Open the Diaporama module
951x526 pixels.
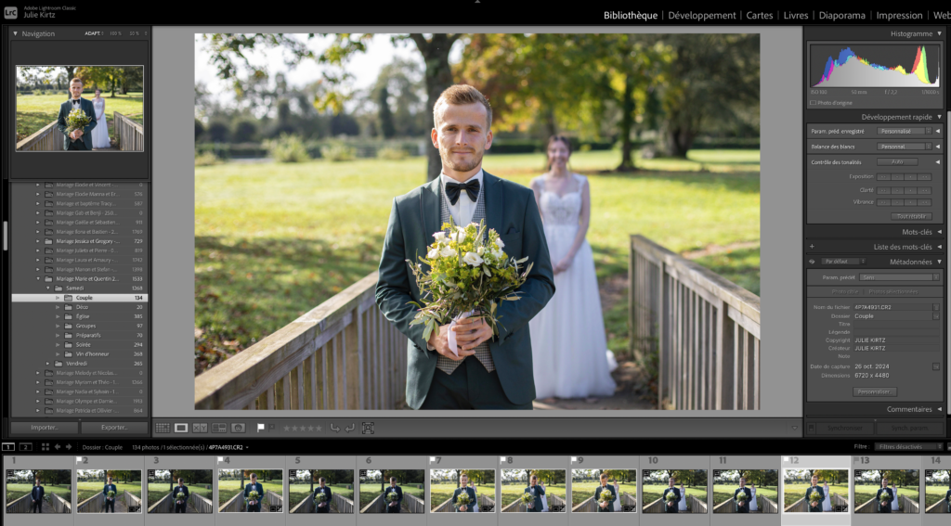841,15
